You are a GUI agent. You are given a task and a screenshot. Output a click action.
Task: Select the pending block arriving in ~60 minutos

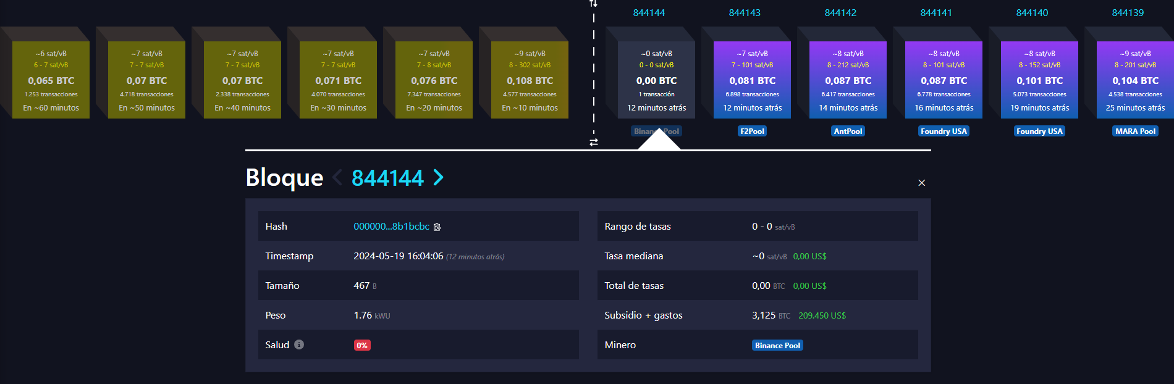coord(51,80)
